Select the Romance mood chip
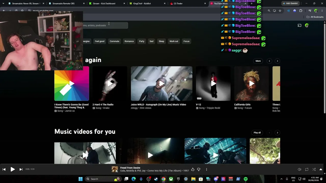 129,41
